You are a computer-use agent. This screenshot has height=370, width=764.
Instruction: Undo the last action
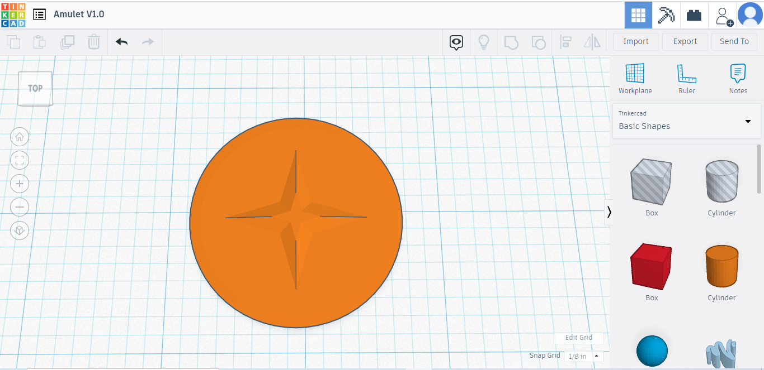(121, 42)
